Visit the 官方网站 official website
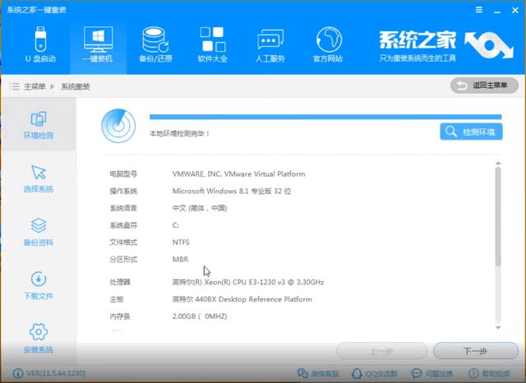 [328, 45]
